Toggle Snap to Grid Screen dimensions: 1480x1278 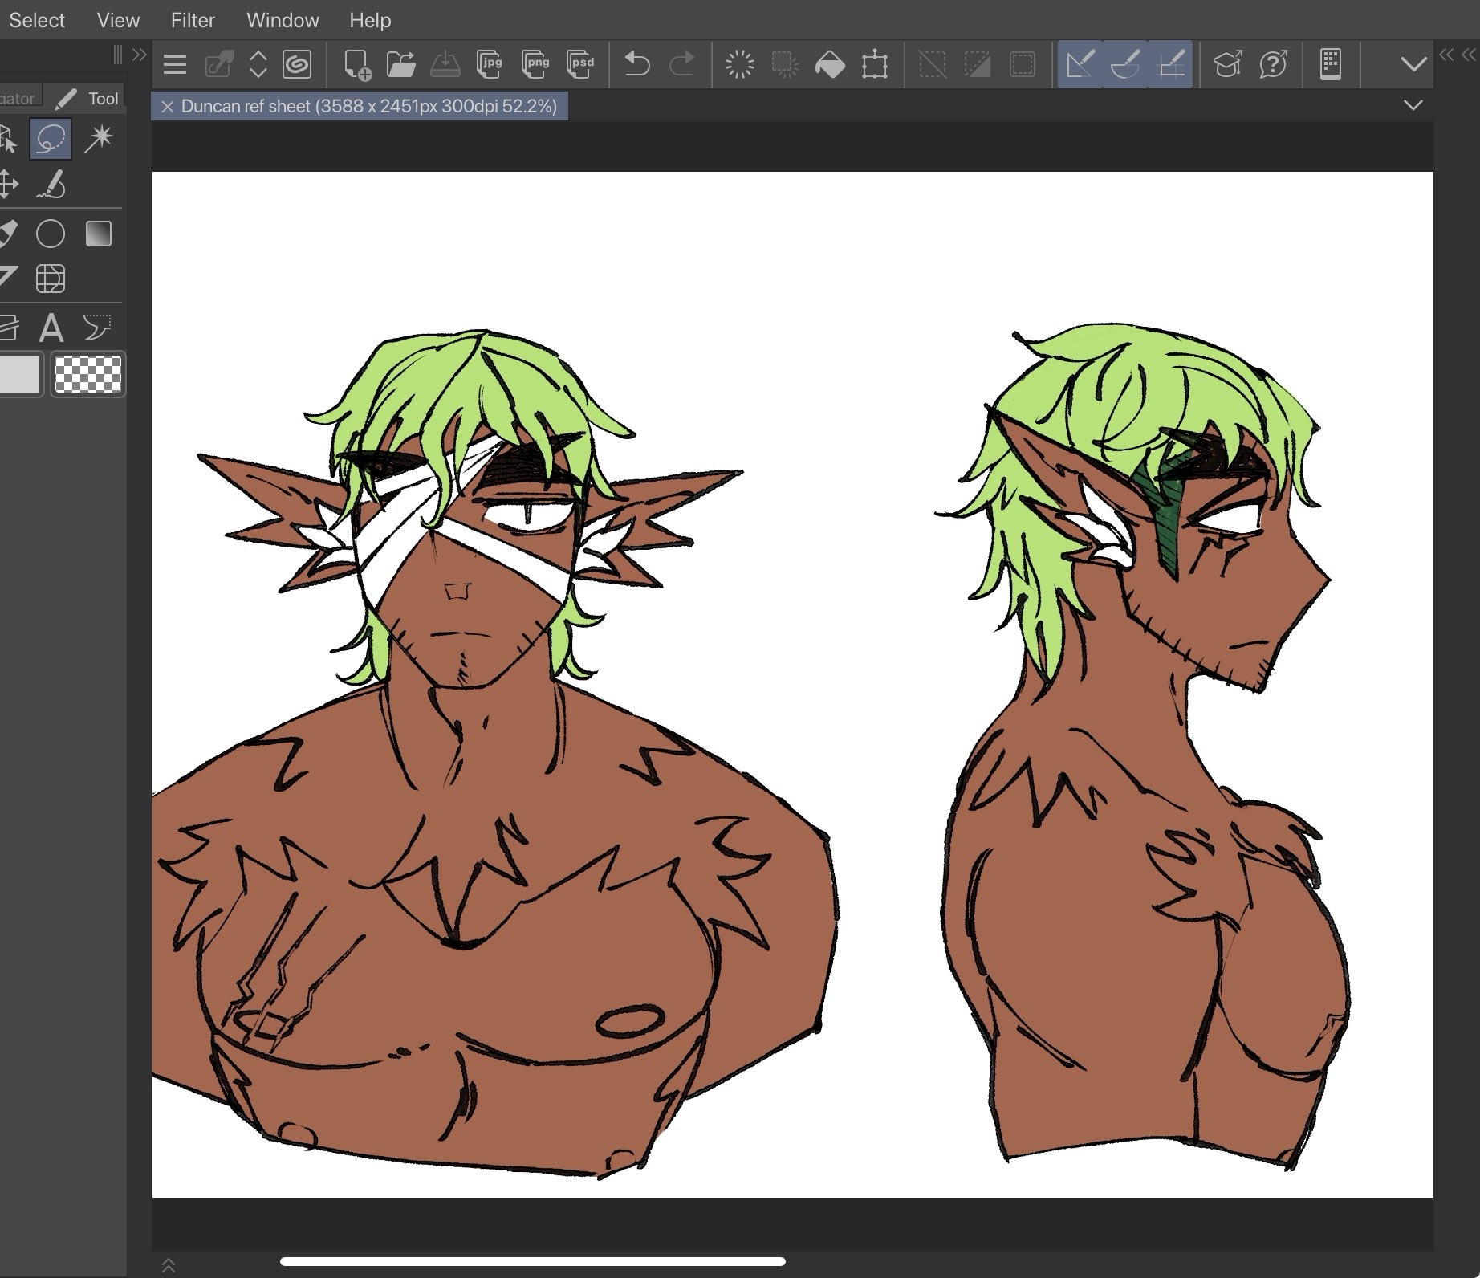click(1171, 64)
